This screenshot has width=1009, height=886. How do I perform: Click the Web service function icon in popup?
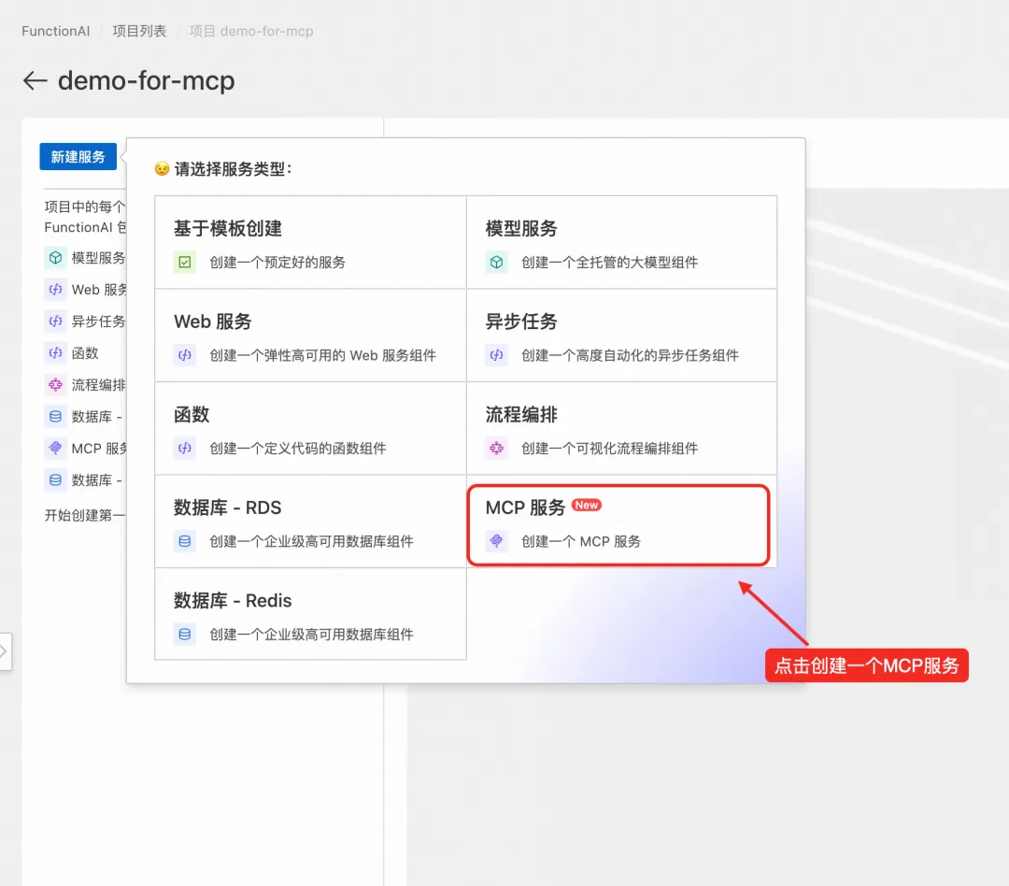click(185, 355)
